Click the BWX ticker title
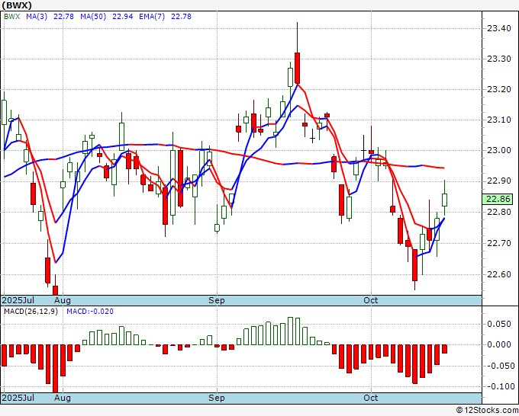The width and height of the screenshot is (519, 416). (x=17, y=5)
